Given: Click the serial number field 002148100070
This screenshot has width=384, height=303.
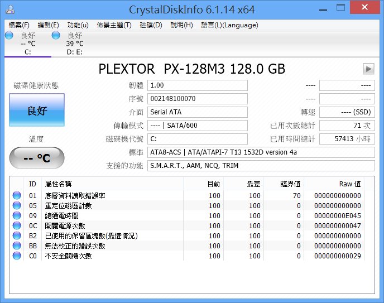Looking at the screenshot, I should (198, 99).
